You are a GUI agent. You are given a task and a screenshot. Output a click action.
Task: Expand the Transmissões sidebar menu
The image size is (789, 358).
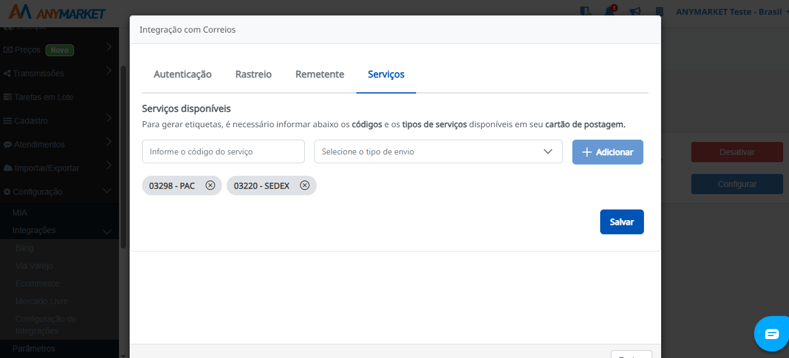click(x=59, y=73)
